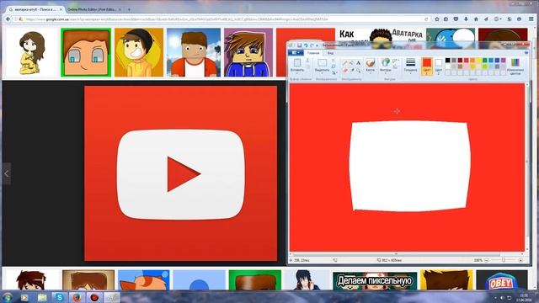539x303 pixels.
Task: Click the bookmark star icon in browser
Action: pos(437,19)
